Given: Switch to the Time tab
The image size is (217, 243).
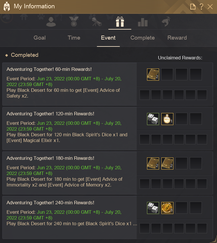Looking at the screenshot, I should (x=74, y=38).
